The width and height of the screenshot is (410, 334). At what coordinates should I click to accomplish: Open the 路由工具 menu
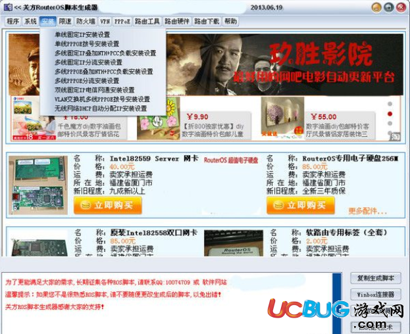point(147,21)
